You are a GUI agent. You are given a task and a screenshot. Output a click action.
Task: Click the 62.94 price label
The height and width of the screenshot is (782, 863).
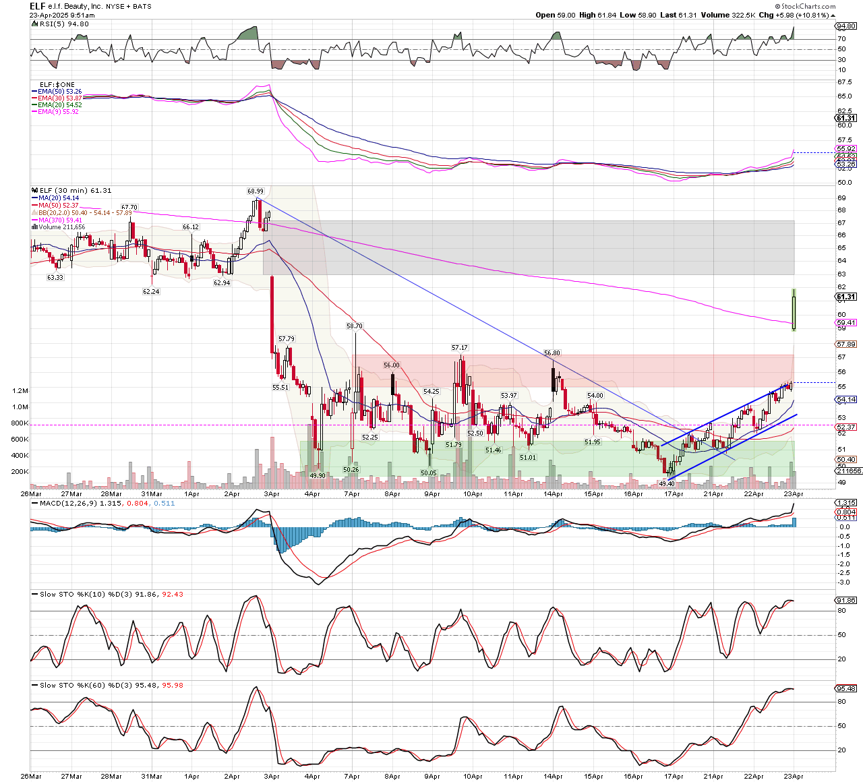[222, 283]
